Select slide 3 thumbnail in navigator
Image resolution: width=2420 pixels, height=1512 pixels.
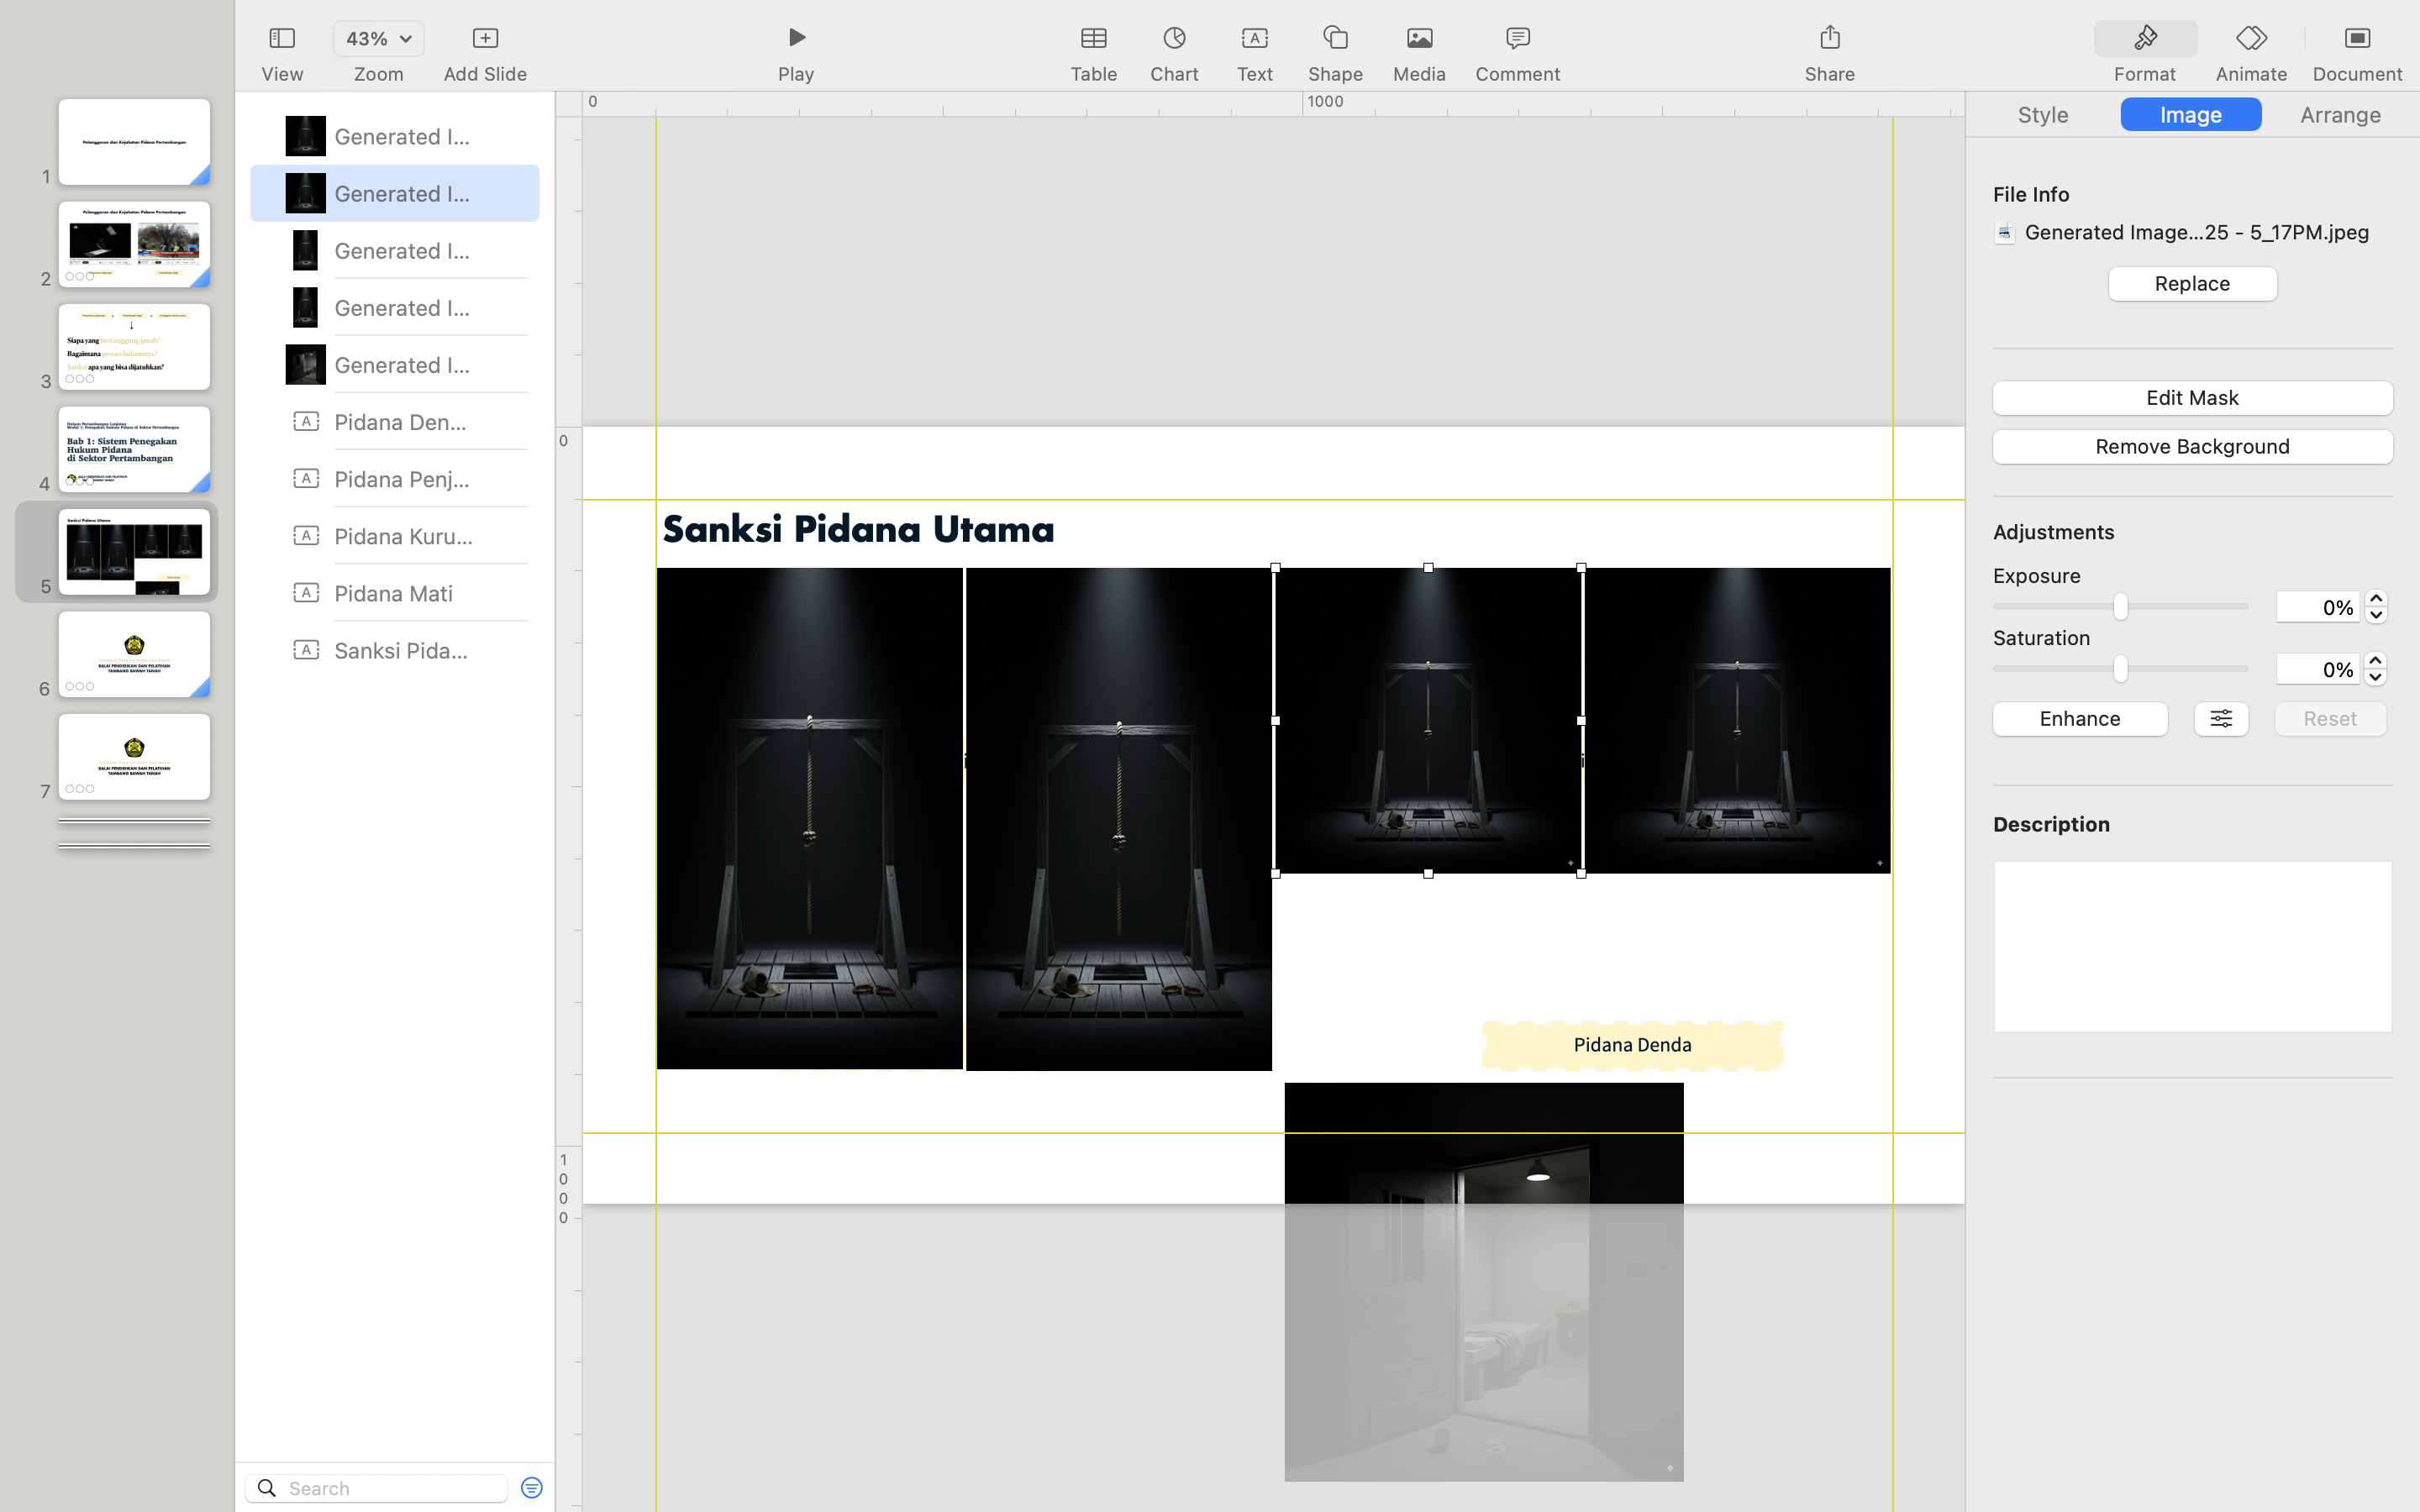pyautogui.click(x=134, y=347)
